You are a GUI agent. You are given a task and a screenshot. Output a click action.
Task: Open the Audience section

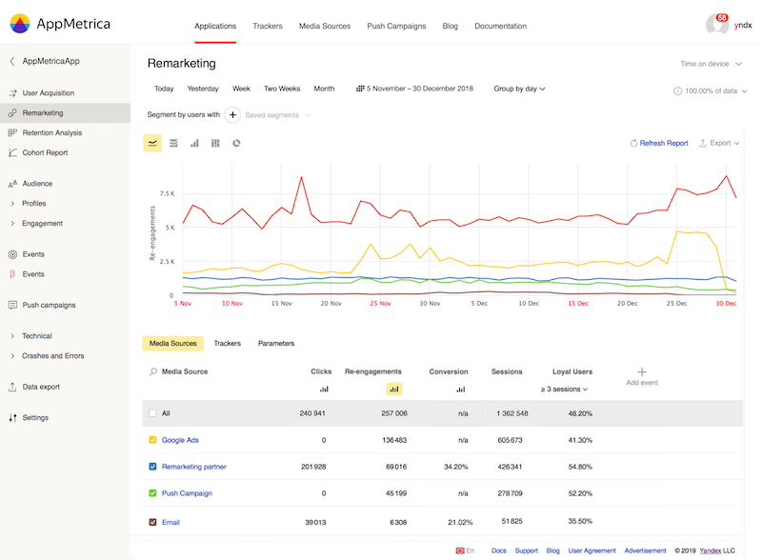[37, 184]
